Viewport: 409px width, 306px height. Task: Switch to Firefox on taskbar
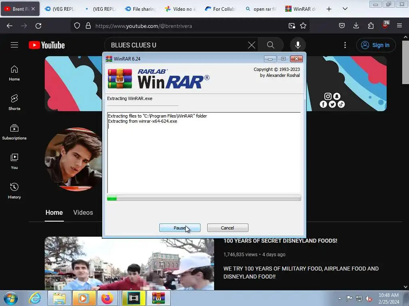[x=107, y=298]
